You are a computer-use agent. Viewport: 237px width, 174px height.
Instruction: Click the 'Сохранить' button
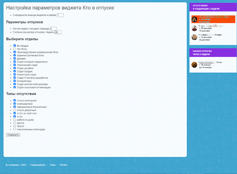pyautogui.click(x=13, y=135)
